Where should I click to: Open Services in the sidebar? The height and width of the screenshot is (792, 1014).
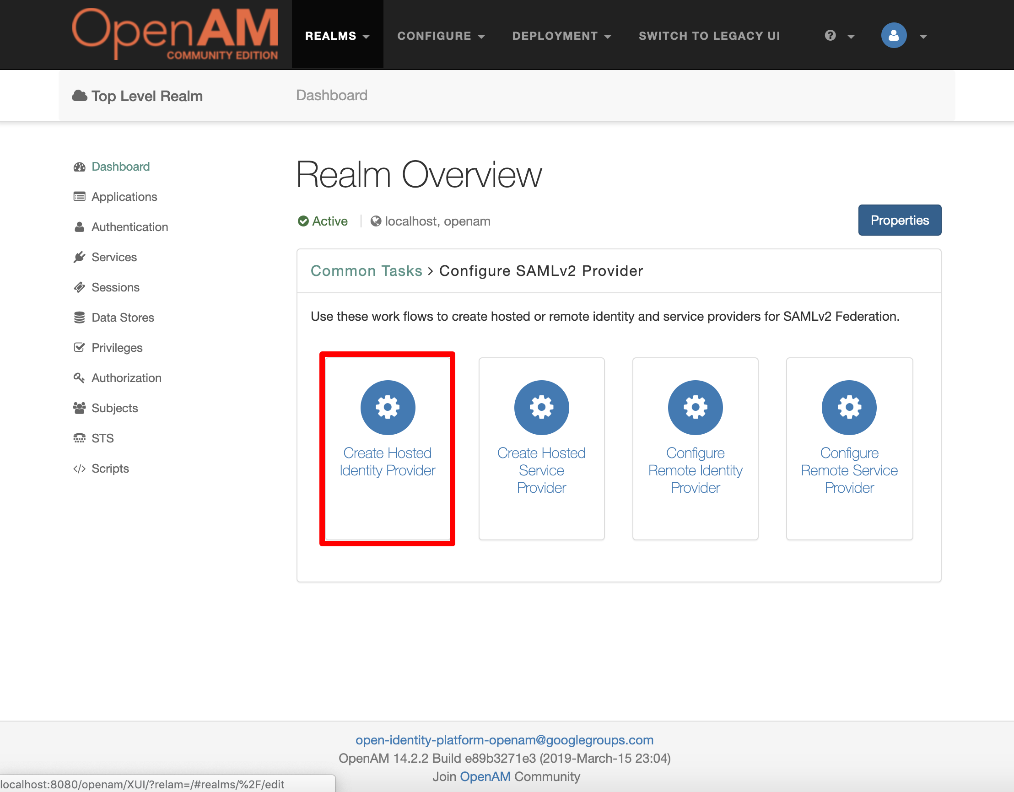[x=114, y=257]
